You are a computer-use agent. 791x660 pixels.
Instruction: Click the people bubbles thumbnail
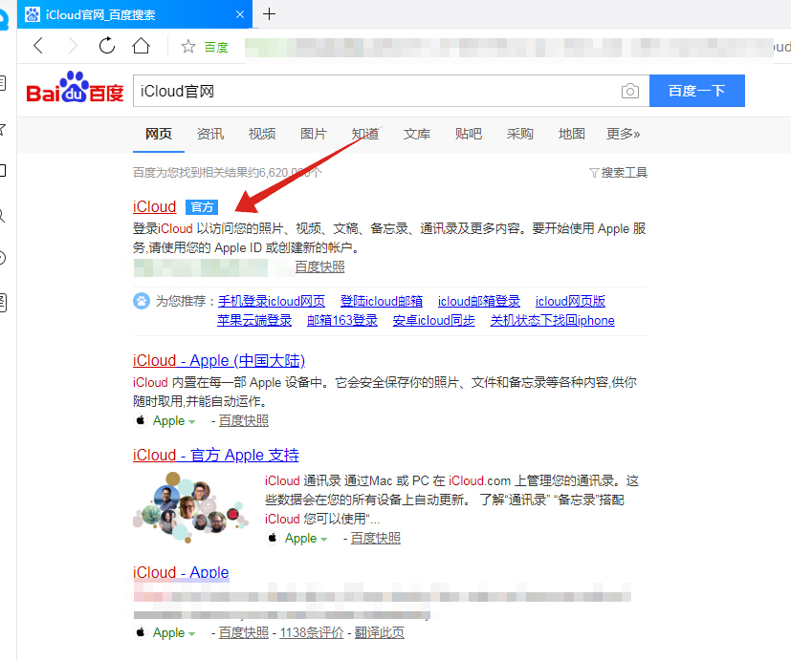point(190,507)
